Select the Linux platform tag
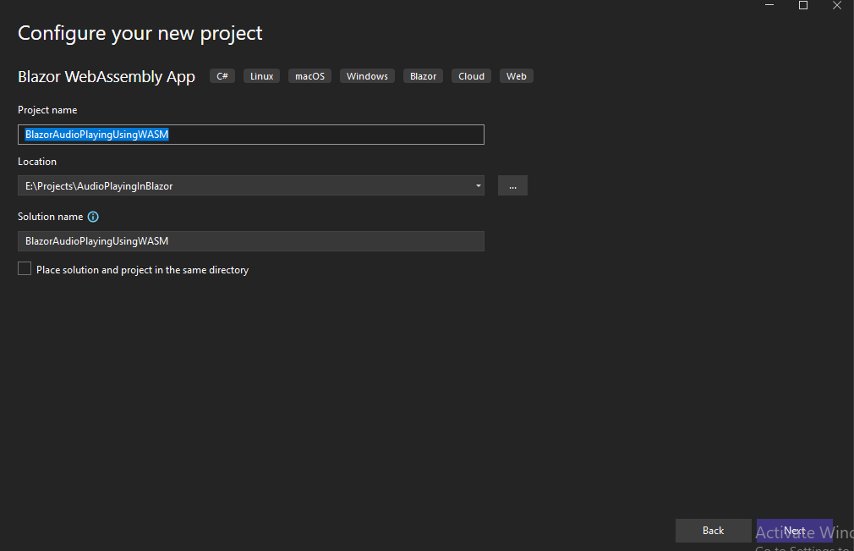 262,76
